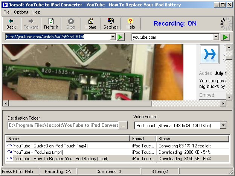Toggle the Recording: ON label
Image resolution: width=235 pixels, height=176 pixels.
pos(175,23)
